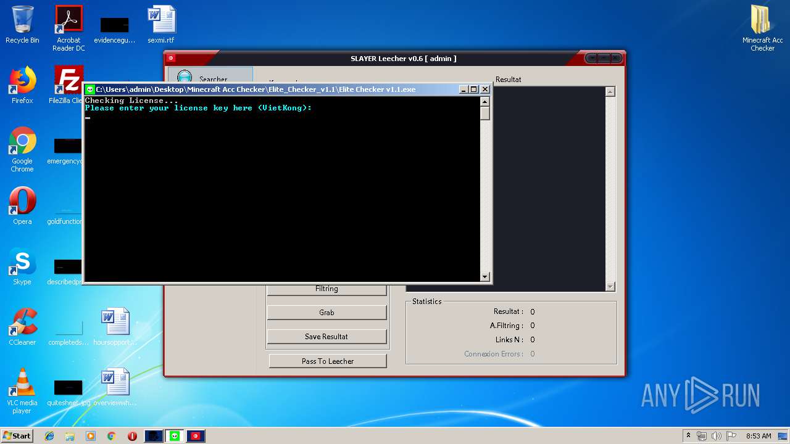Click the Pass To Leecher button
790x444 pixels.
[x=328, y=361]
